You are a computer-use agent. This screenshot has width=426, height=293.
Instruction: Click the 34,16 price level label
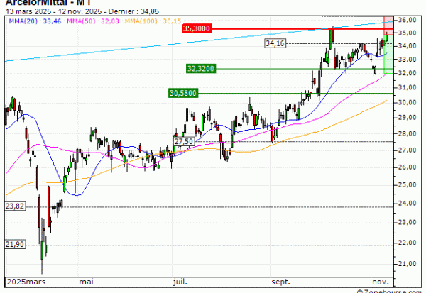pos(275,43)
